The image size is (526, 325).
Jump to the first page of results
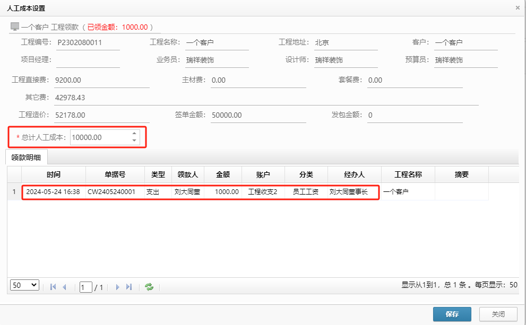click(x=52, y=286)
